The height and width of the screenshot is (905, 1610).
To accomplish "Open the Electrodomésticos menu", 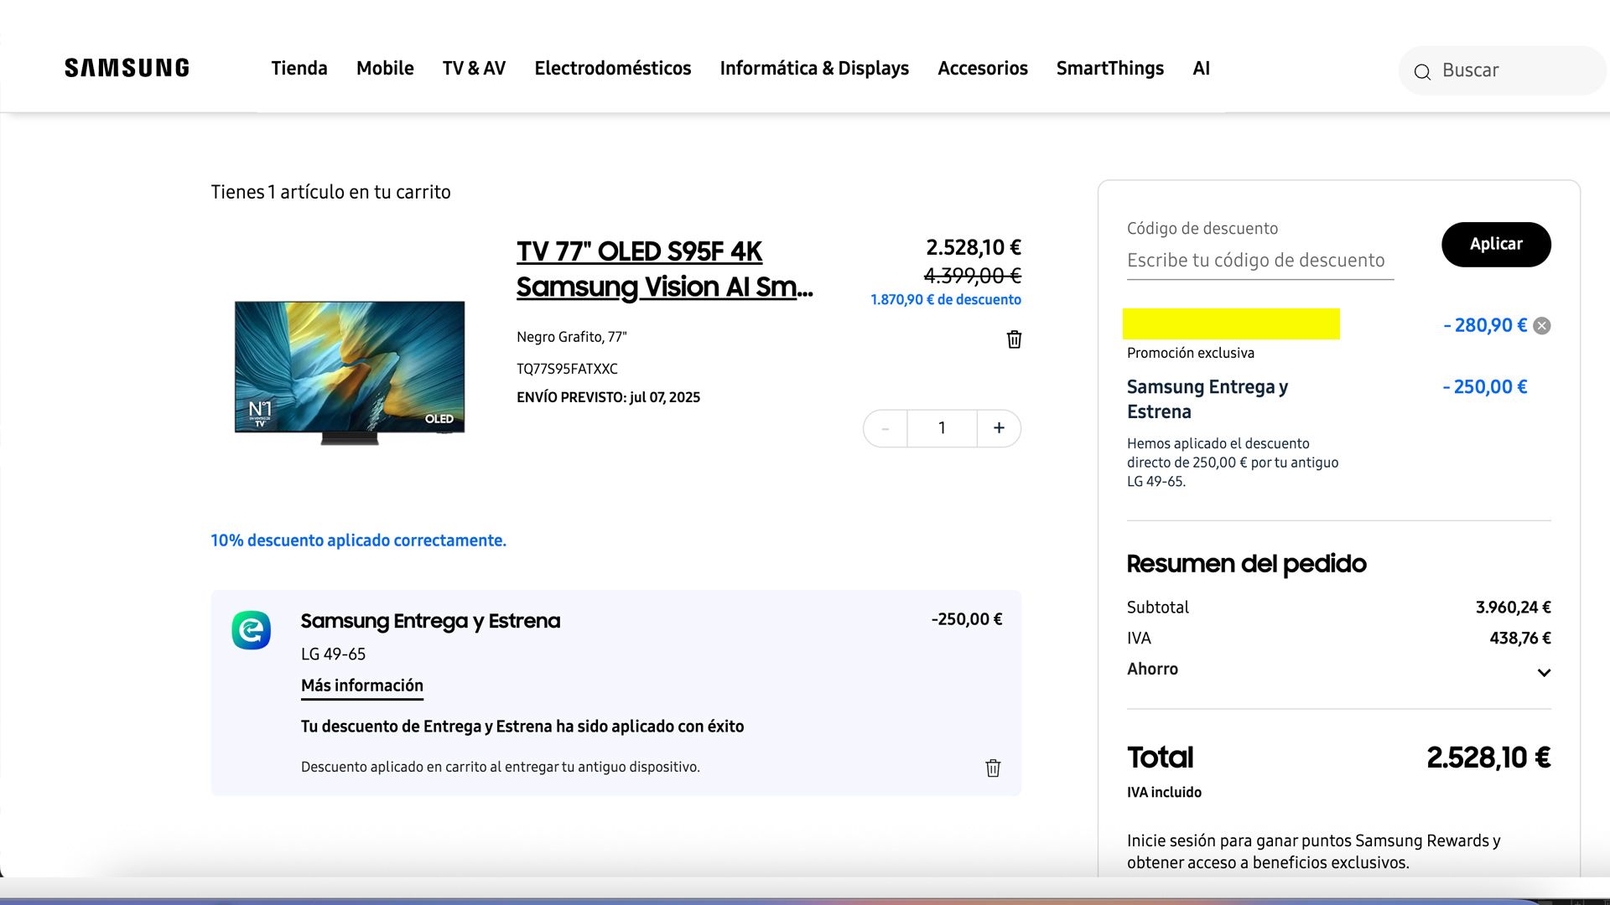I will pos(613,68).
